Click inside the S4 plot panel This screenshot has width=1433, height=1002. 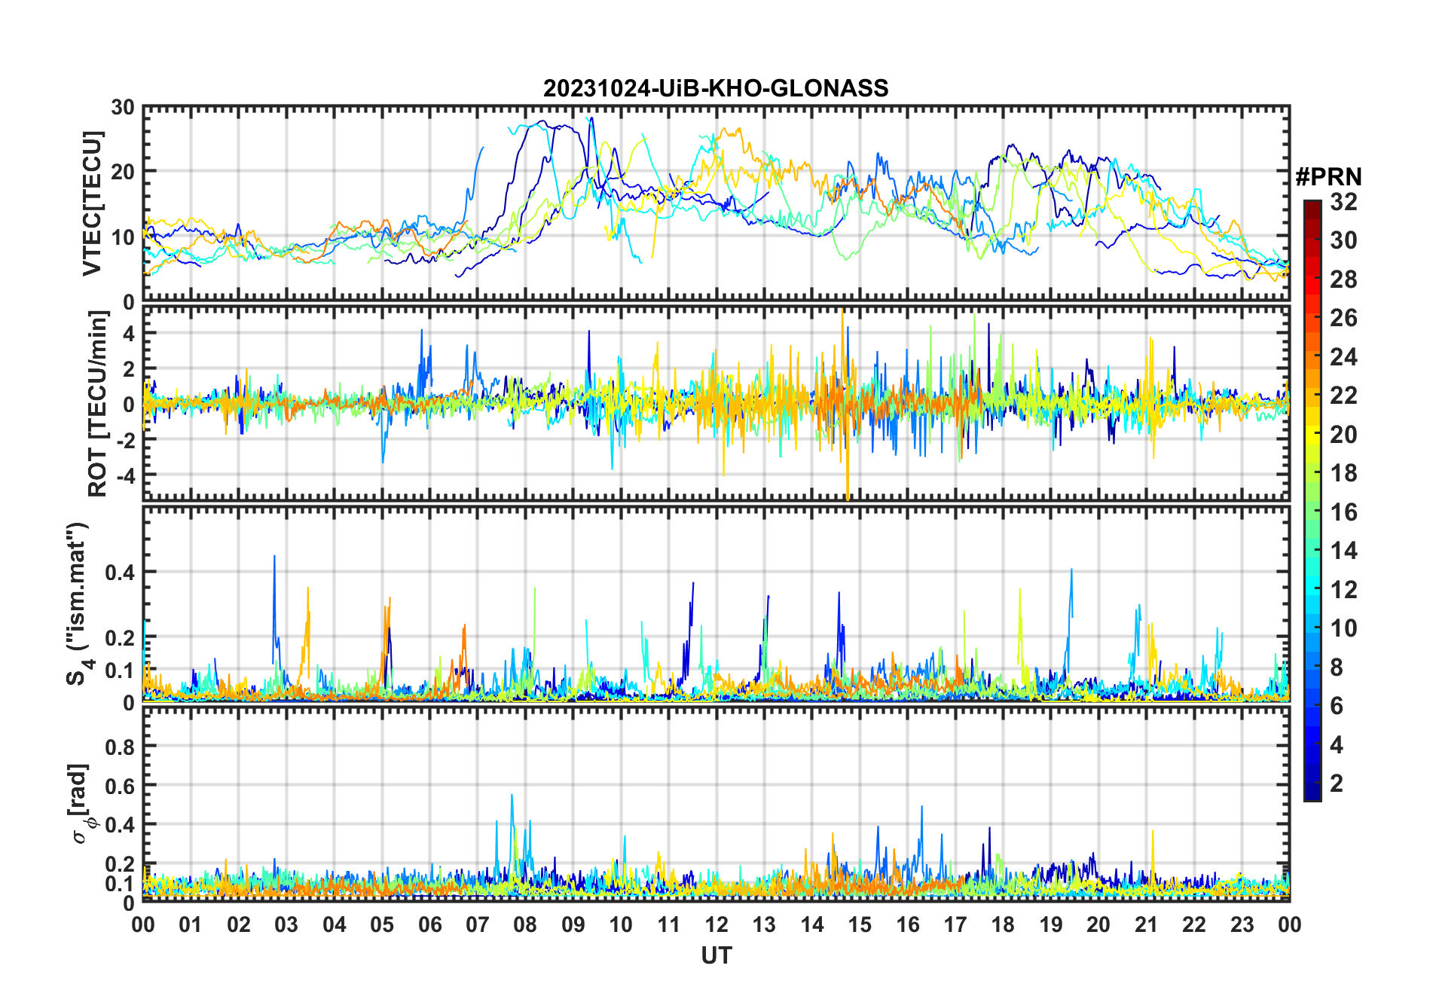pyautogui.click(x=716, y=604)
